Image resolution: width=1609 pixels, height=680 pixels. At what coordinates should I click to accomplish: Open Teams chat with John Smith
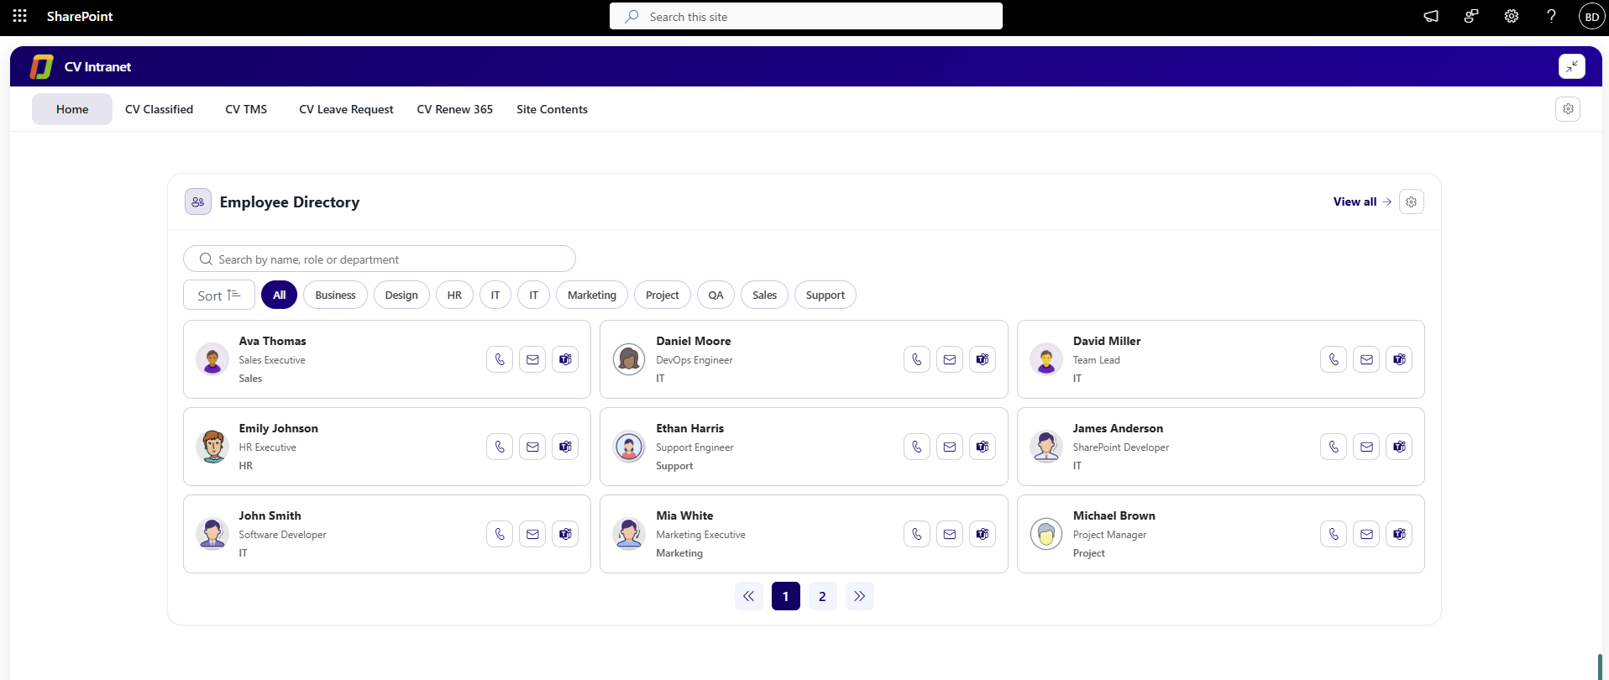pyautogui.click(x=565, y=534)
